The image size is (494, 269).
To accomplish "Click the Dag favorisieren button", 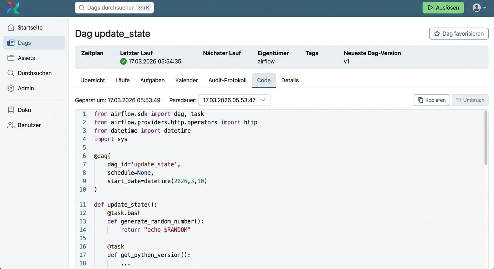I will 459,34.
